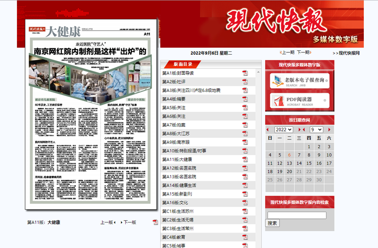Download PDF of 第A13版:名医名院
Screen dimensions: 378x248
pyautogui.click(x=245, y=177)
